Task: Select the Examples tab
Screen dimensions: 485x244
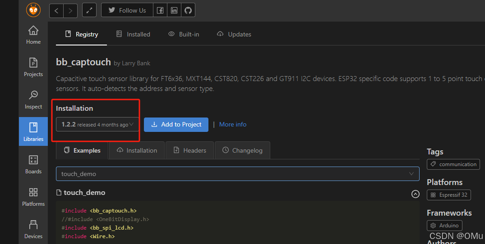Action: [82, 150]
